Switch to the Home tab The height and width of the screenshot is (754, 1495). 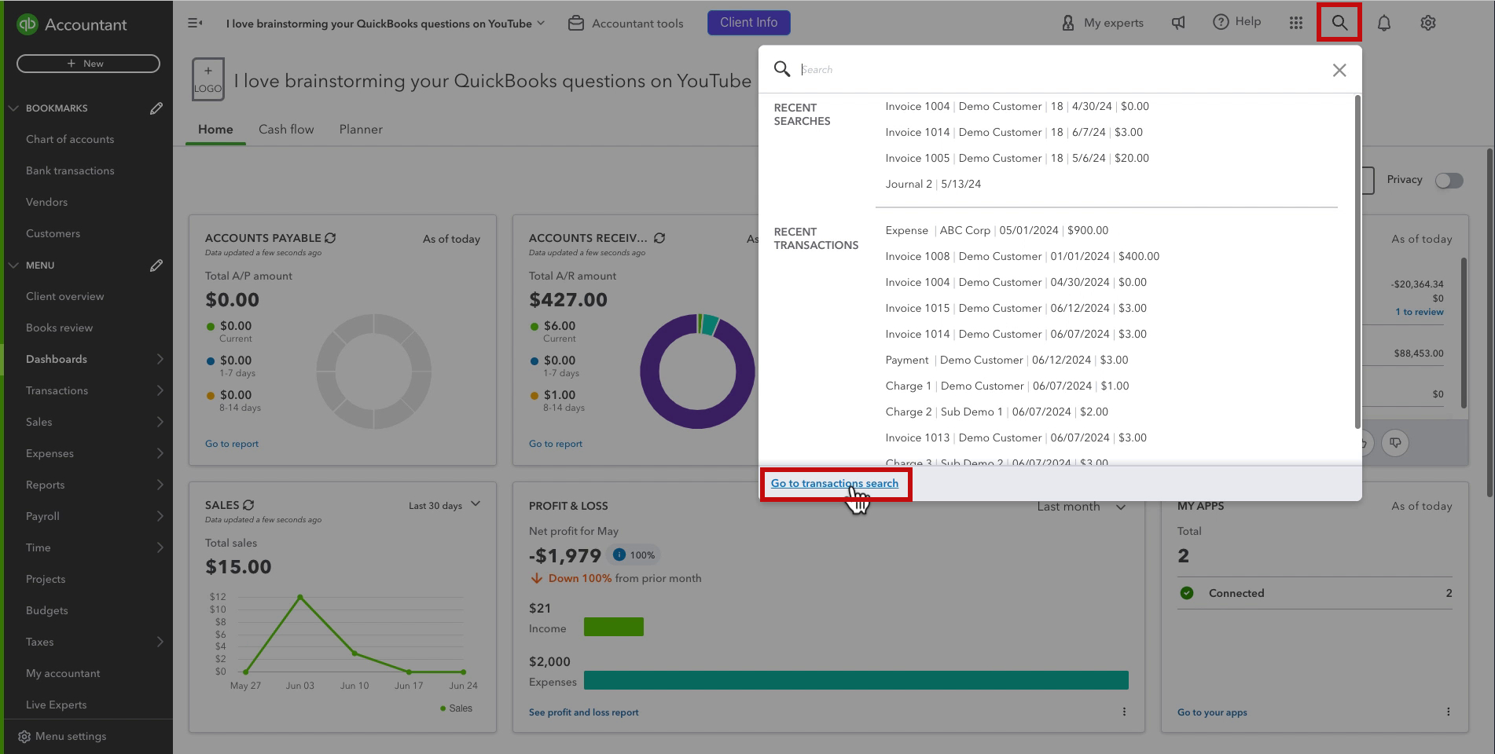coord(215,130)
